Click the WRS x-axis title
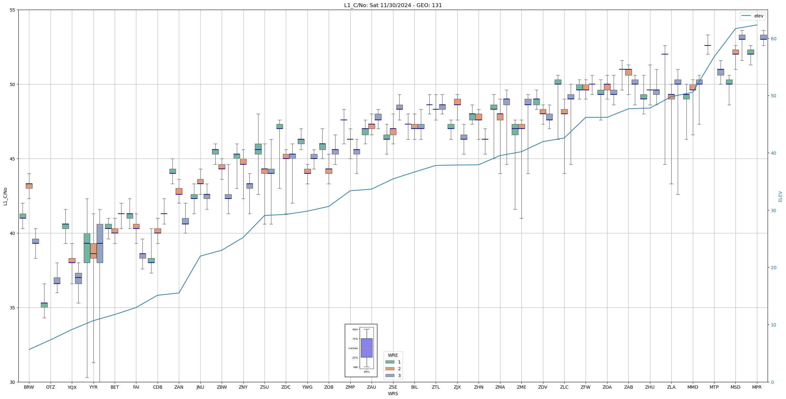Screen dimensions: 786x399 coord(393,394)
